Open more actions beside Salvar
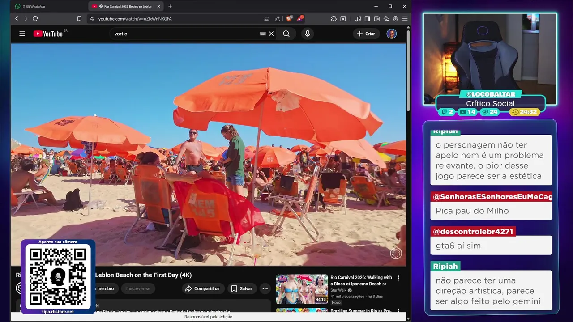573x322 pixels. [x=265, y=288]
